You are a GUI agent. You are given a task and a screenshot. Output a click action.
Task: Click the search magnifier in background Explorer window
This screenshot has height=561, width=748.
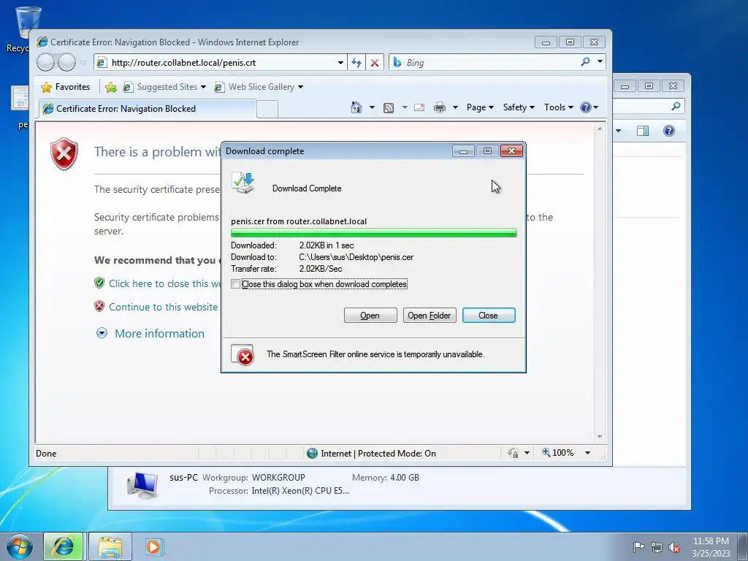(676, 107)
